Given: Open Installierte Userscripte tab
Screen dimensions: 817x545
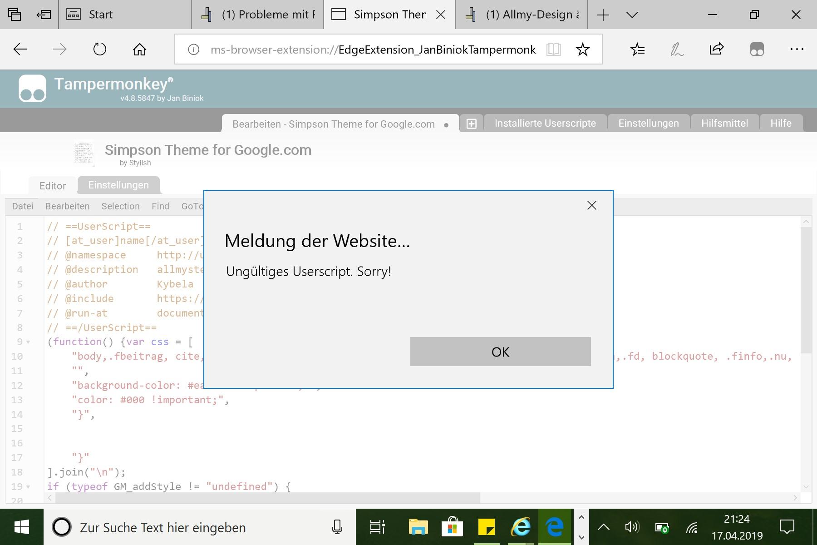Looking at the screenshot, I should 545,123.
